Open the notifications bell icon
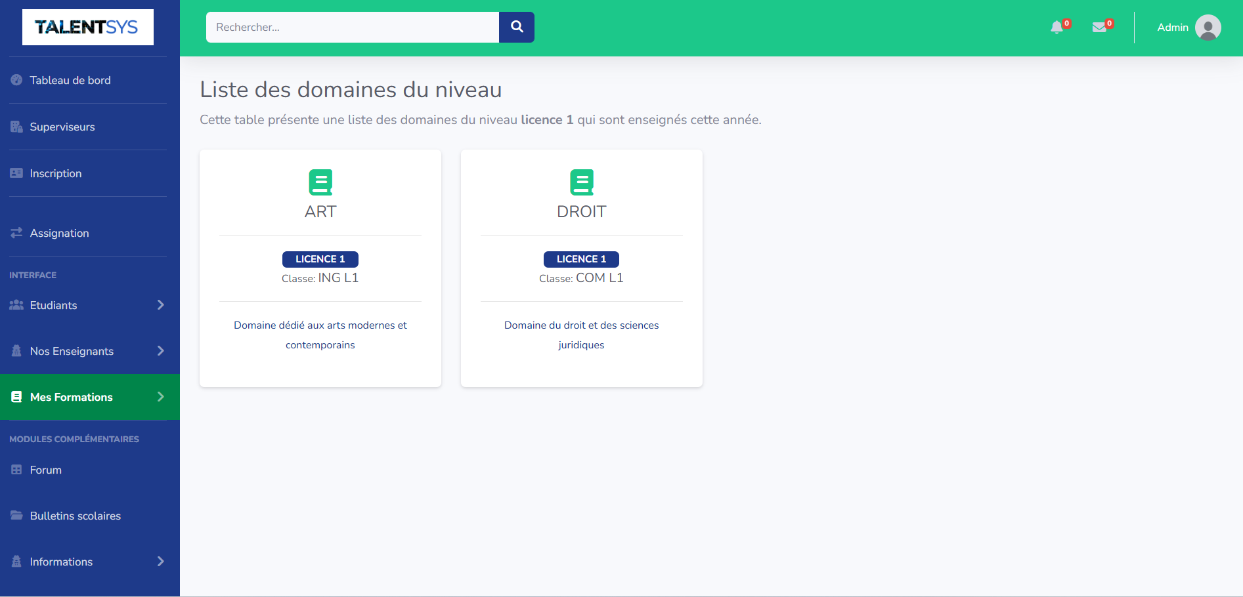 click(1057, 28)
